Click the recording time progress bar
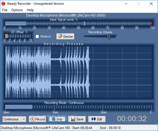The height and width of the screenshot is (131, 158). pos(79,107)
